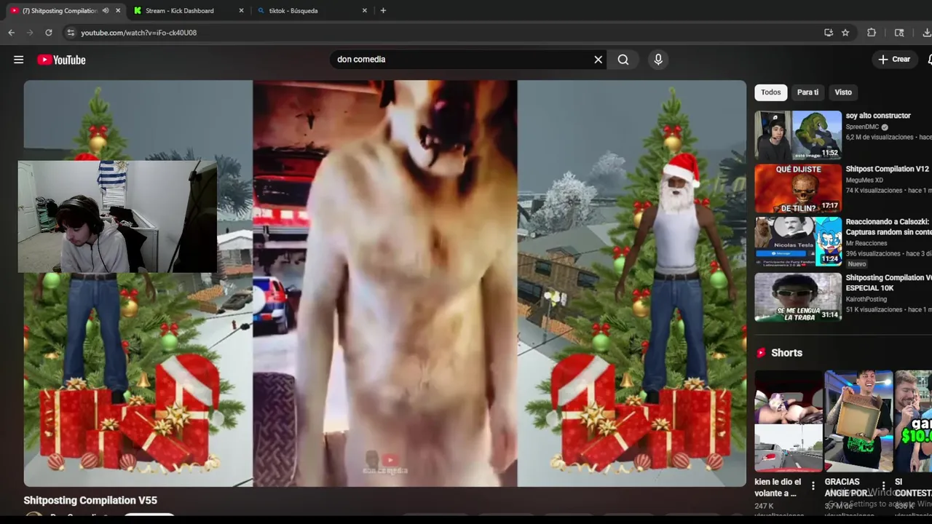This screenshot has width=932, height=524.
Task: Start voice search with microphone icon
Action: pyautogui.click(x=658, y=60)
